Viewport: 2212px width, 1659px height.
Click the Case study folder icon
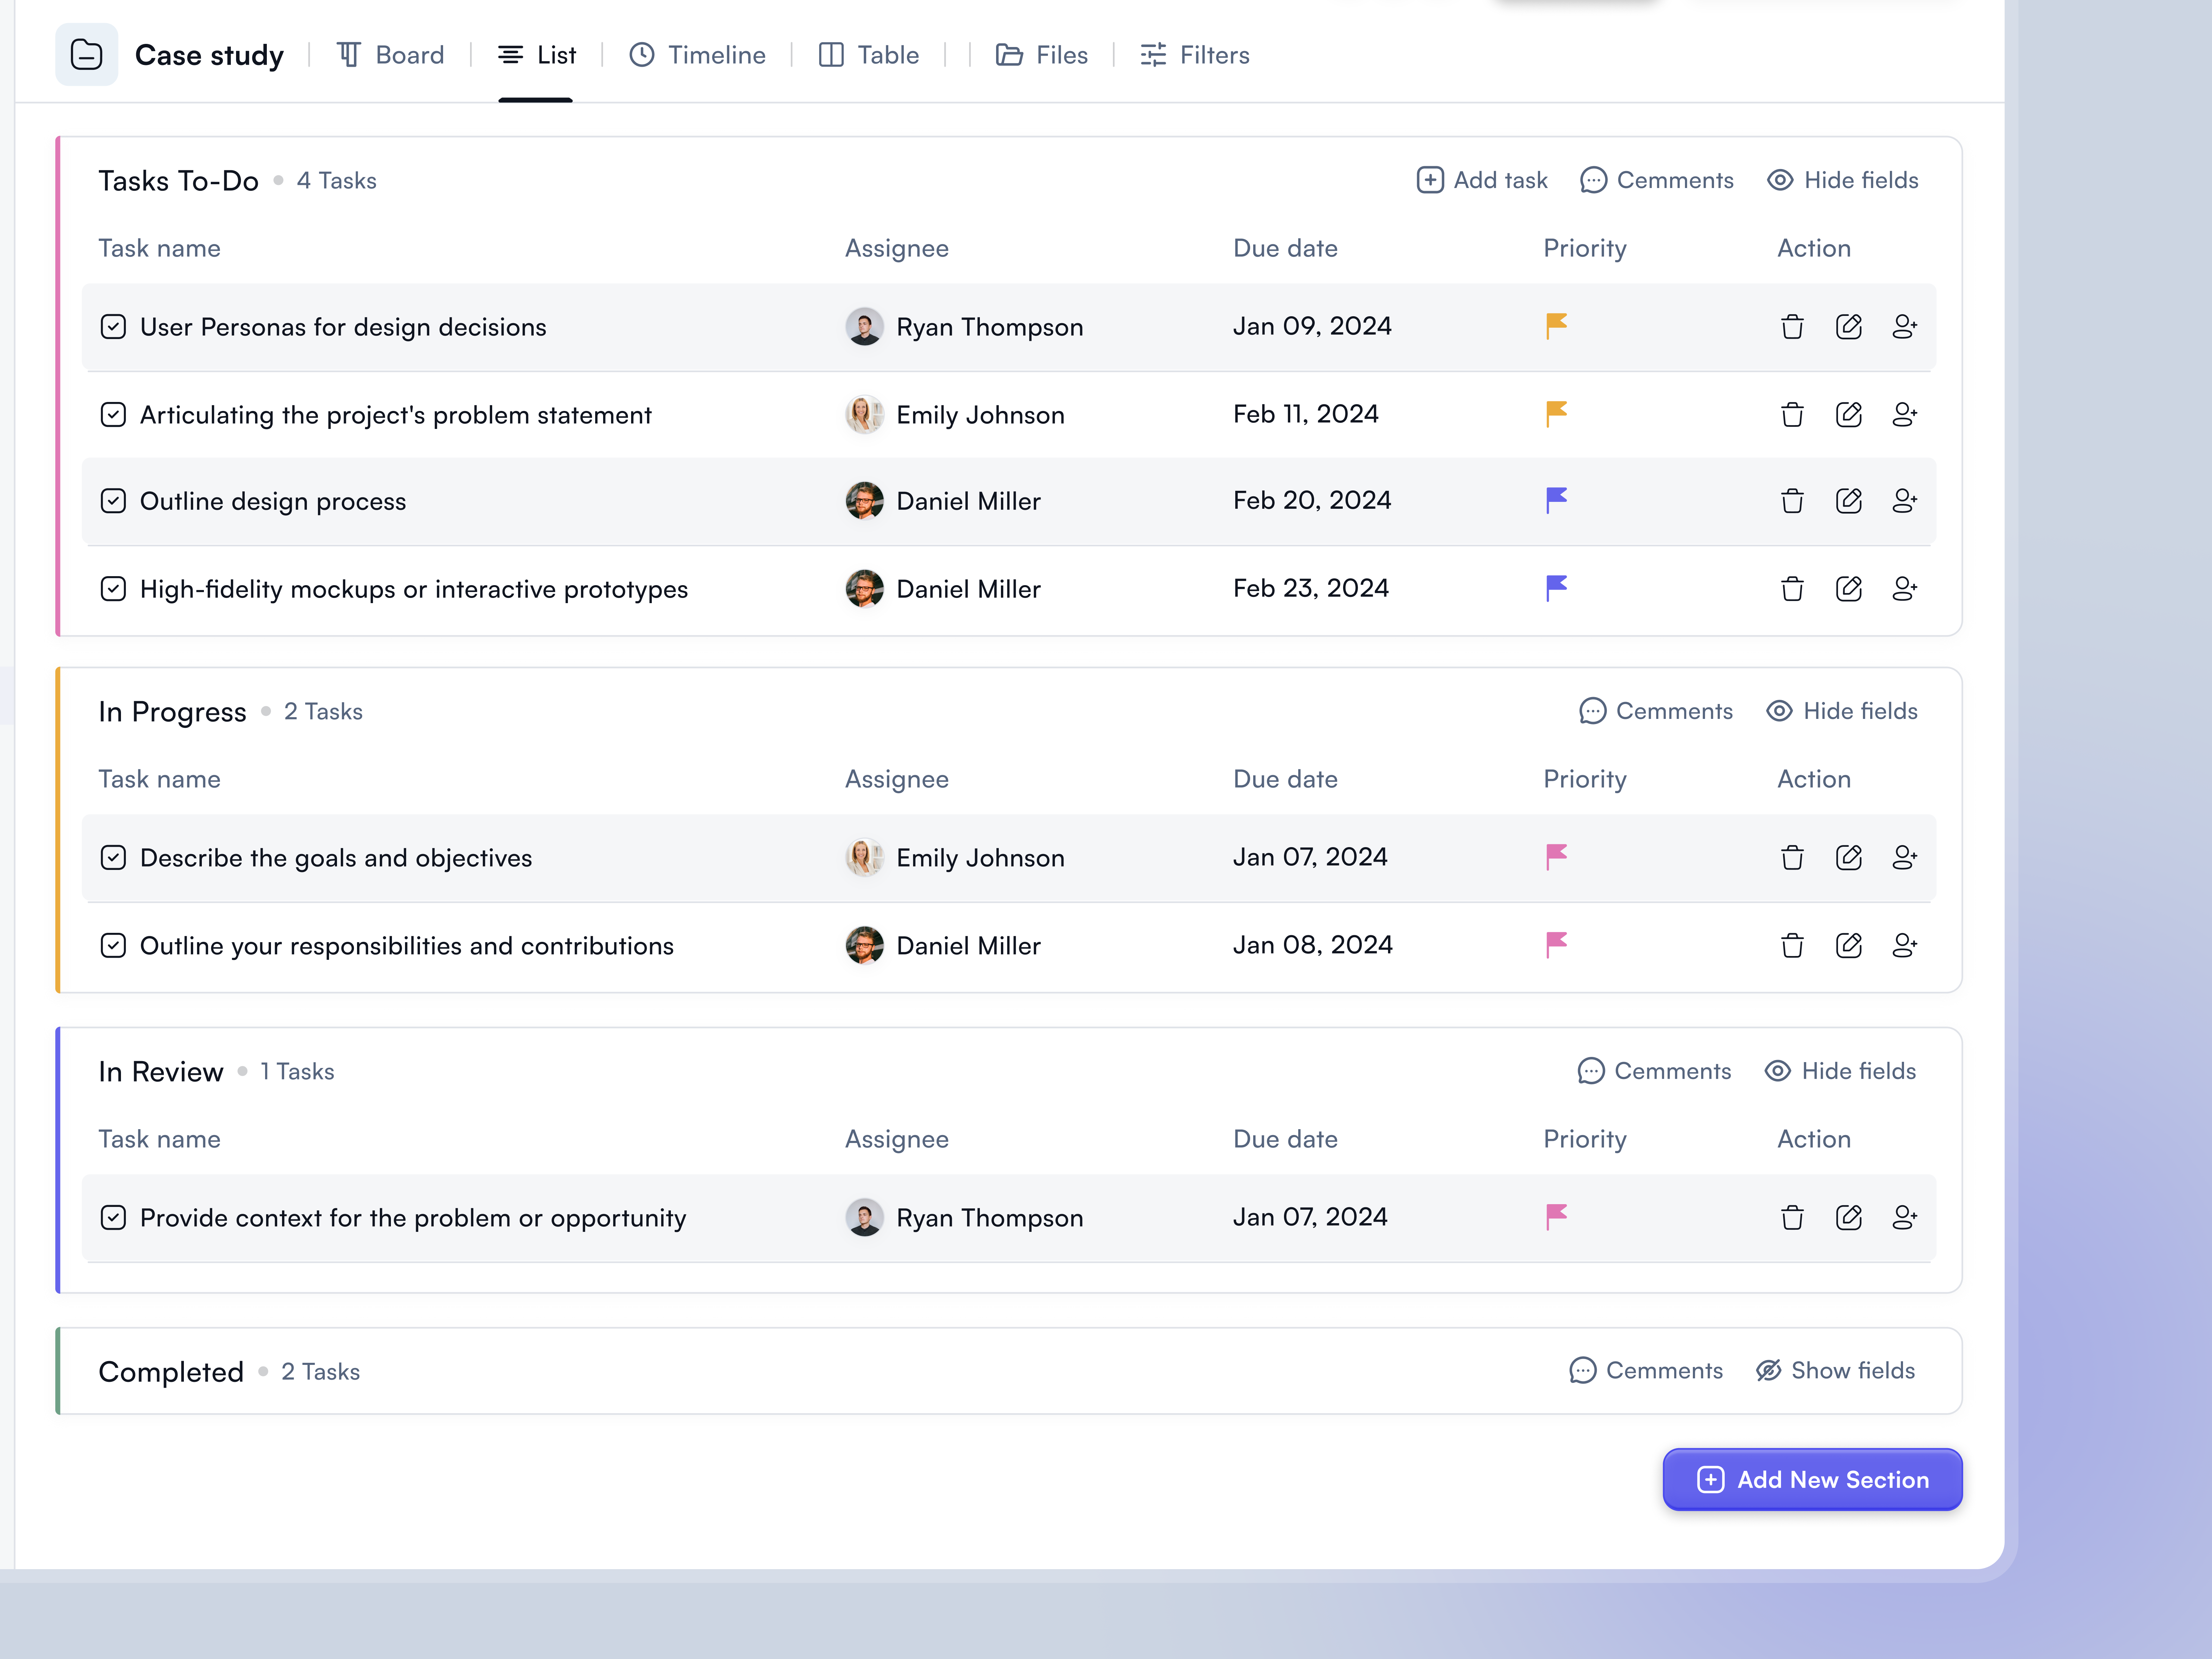pos(87,55)
